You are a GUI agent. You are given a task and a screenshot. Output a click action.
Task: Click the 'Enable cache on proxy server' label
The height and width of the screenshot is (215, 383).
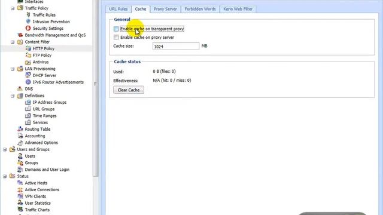147,37
